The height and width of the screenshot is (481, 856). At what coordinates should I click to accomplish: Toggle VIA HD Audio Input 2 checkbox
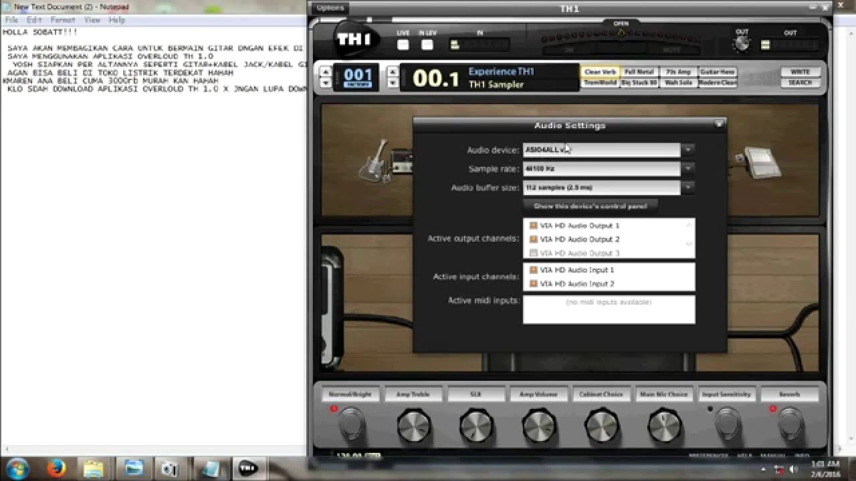pos(534,284)
